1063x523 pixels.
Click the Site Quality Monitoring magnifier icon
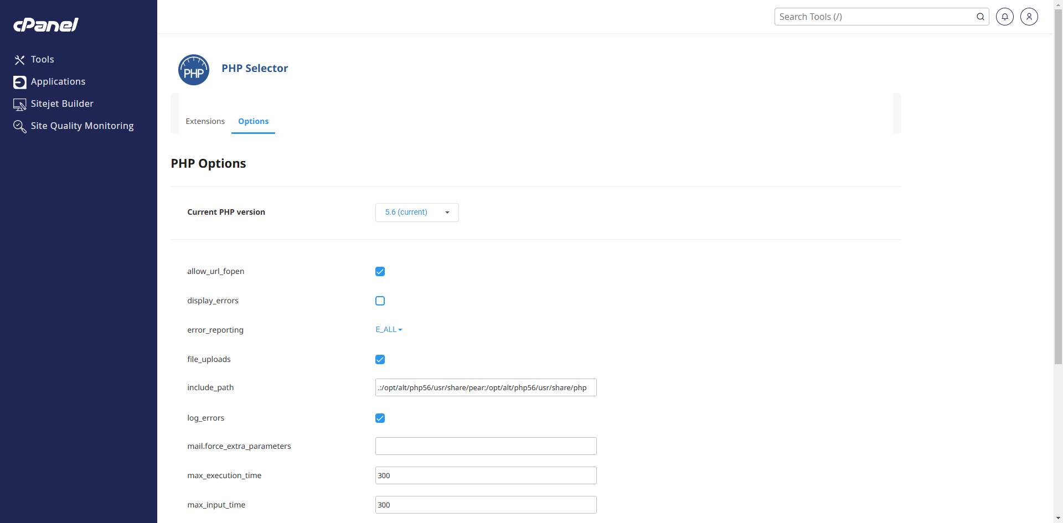pos(20,126)
